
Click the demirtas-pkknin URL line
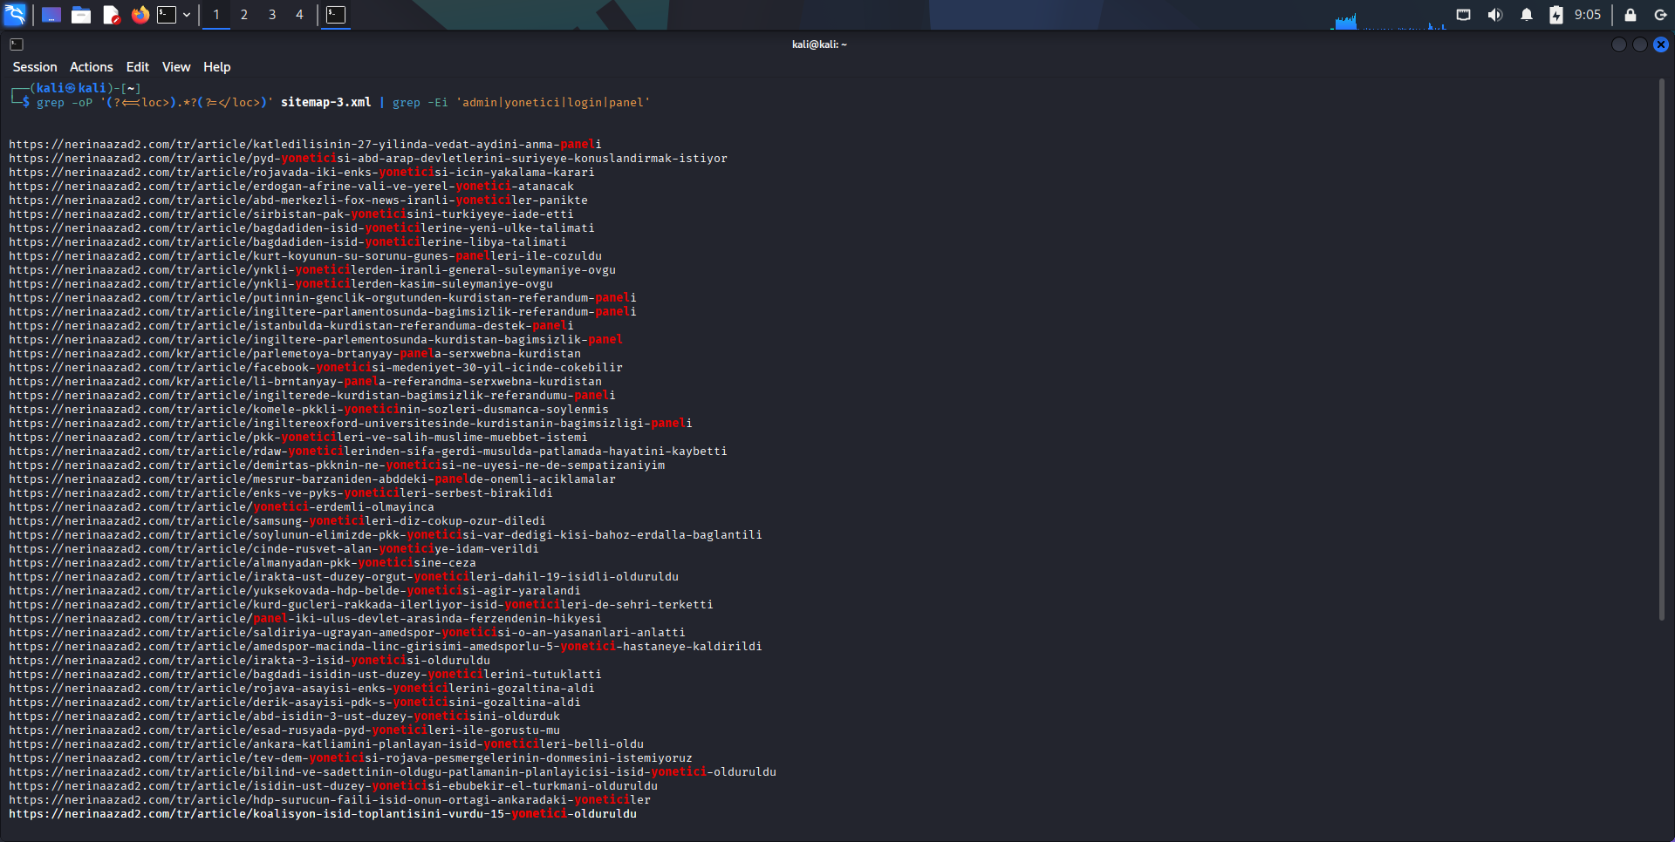pos(337,465)
